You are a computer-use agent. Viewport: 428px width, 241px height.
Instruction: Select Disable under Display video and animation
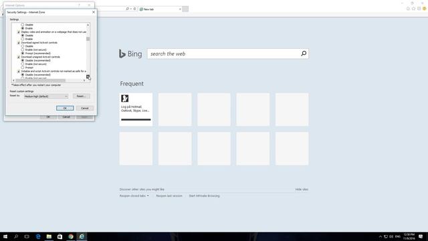(x=23, y=35)
